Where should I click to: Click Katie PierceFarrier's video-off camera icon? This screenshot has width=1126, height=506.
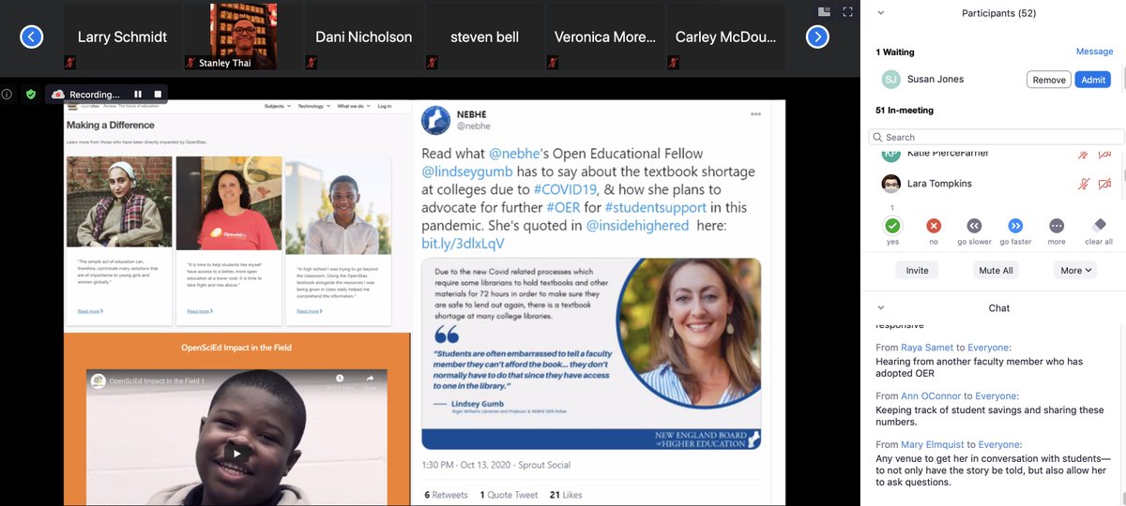(1104, 154)
